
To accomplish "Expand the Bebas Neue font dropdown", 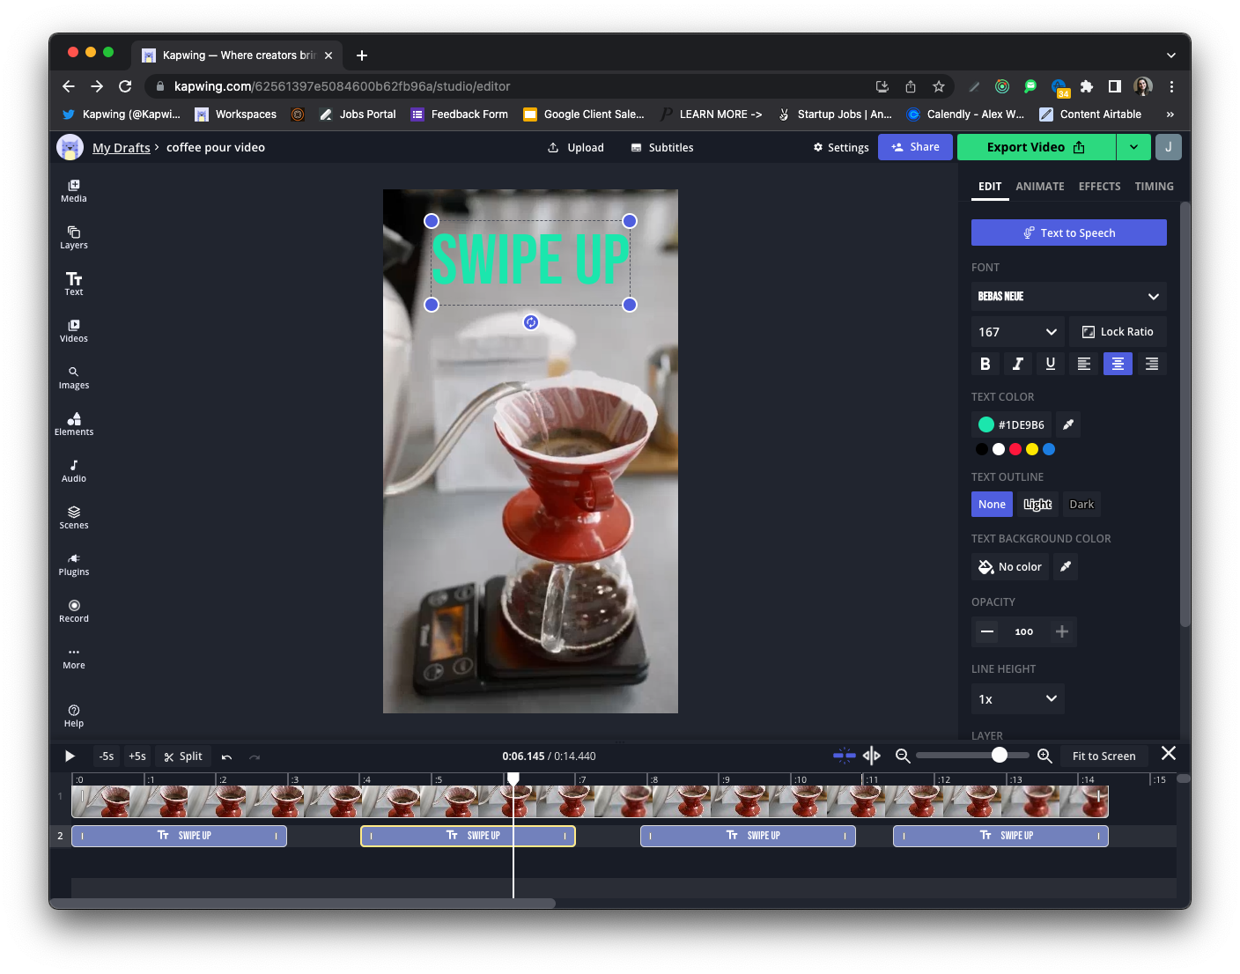I will point(1068,297).
